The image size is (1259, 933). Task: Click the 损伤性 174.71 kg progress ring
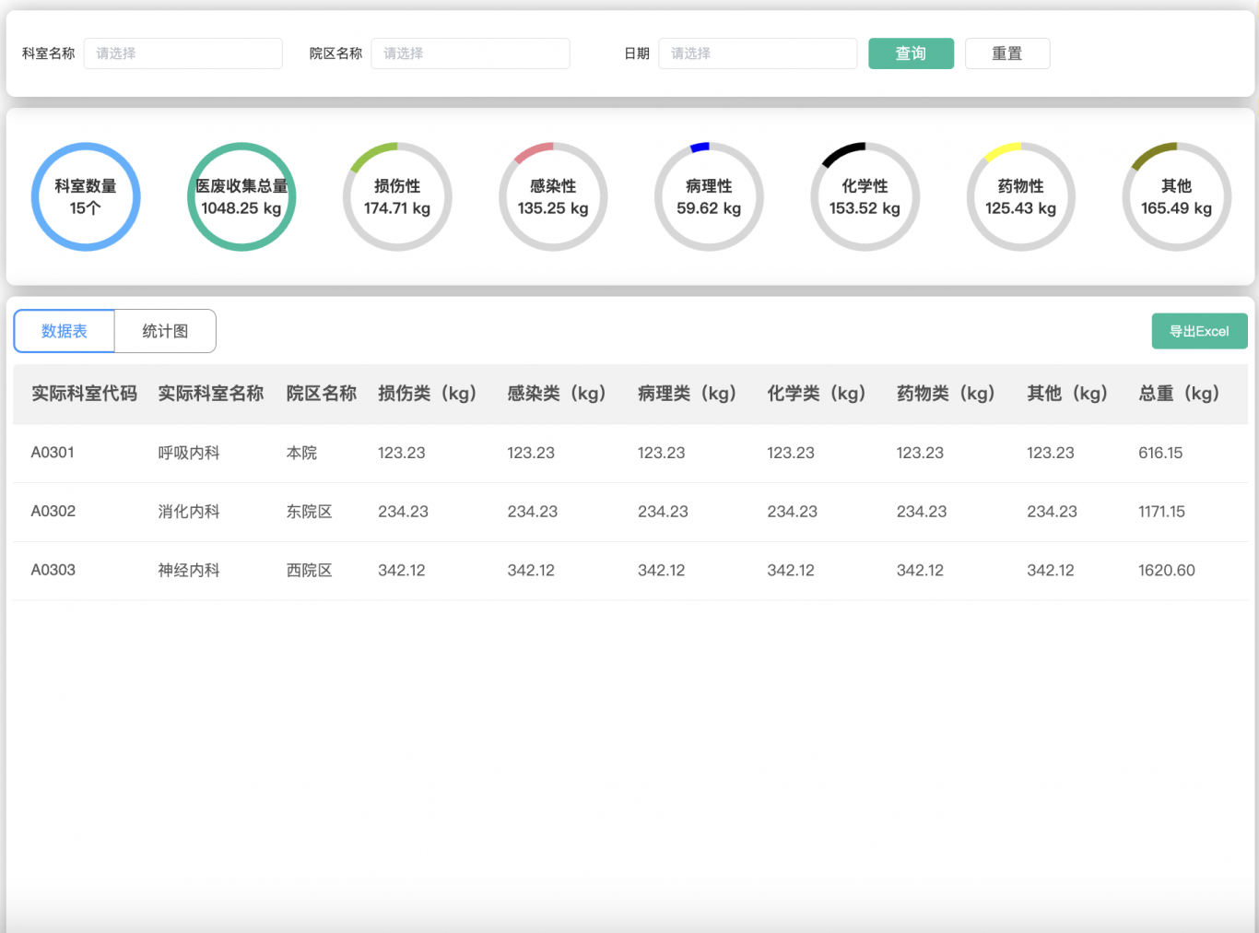(397, 196)
